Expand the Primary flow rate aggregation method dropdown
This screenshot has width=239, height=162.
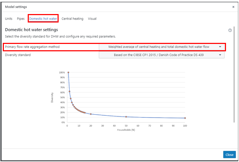[161, 47]
